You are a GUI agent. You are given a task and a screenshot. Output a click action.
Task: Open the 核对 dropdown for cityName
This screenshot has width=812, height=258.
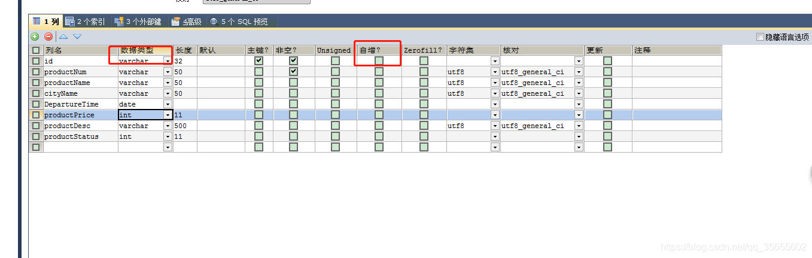click(579, 93)
